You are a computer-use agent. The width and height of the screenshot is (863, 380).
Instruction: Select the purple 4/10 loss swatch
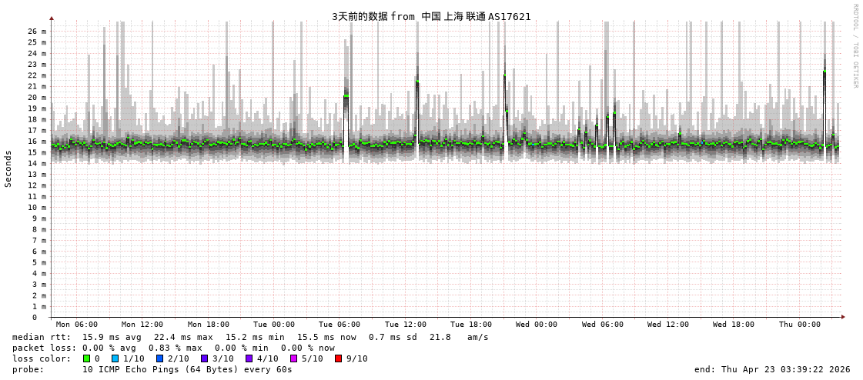[249, 358]
